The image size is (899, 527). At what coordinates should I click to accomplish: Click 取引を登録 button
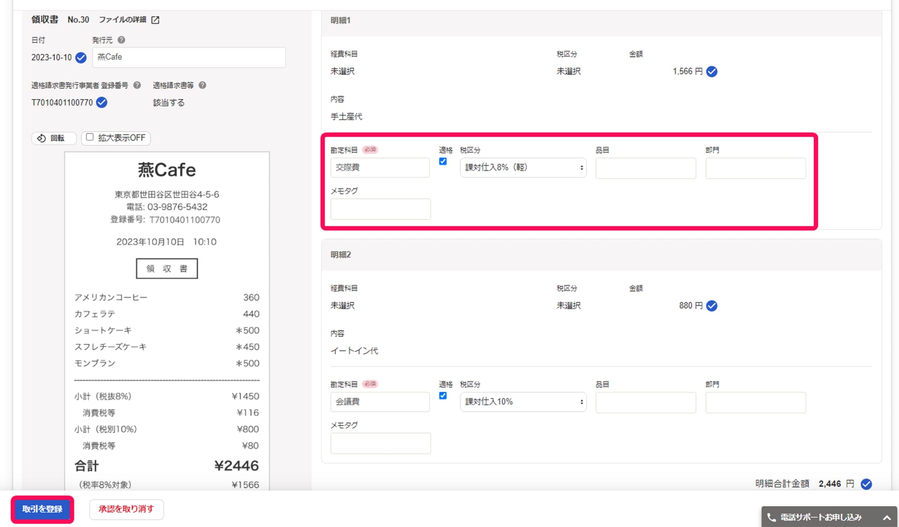point(42,509)
